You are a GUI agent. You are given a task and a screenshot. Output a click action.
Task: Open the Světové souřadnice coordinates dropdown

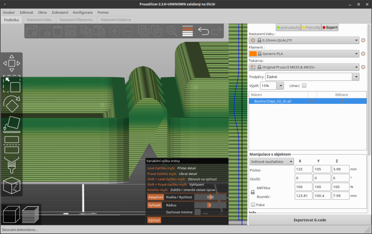pyautogui.click(x=272, y=161)
